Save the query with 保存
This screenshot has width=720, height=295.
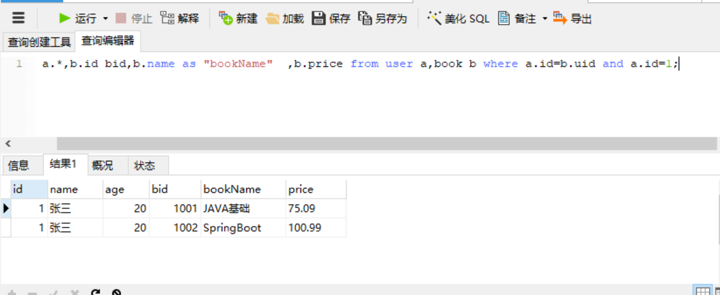click(331, 19)
